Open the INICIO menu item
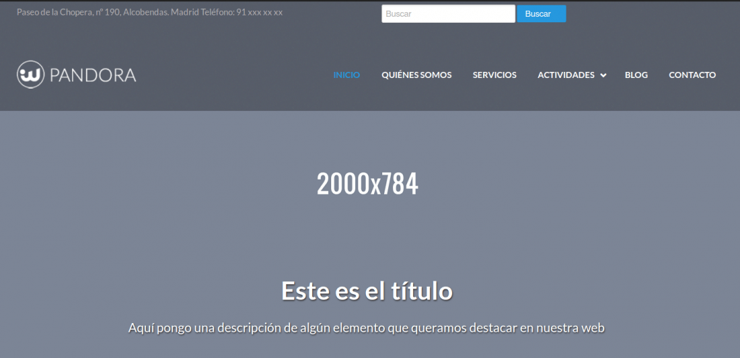Screen dimensions: 740x358 tap(346, 75)
